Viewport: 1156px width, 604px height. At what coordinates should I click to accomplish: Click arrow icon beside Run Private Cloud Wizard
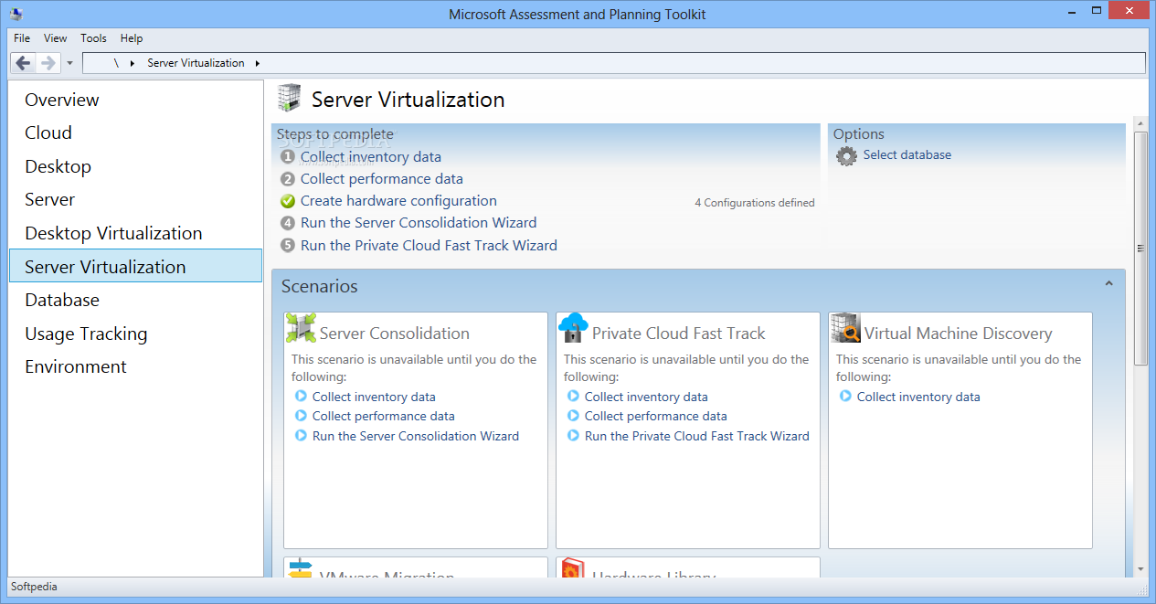pyautogui.click(x=573, y=436)
